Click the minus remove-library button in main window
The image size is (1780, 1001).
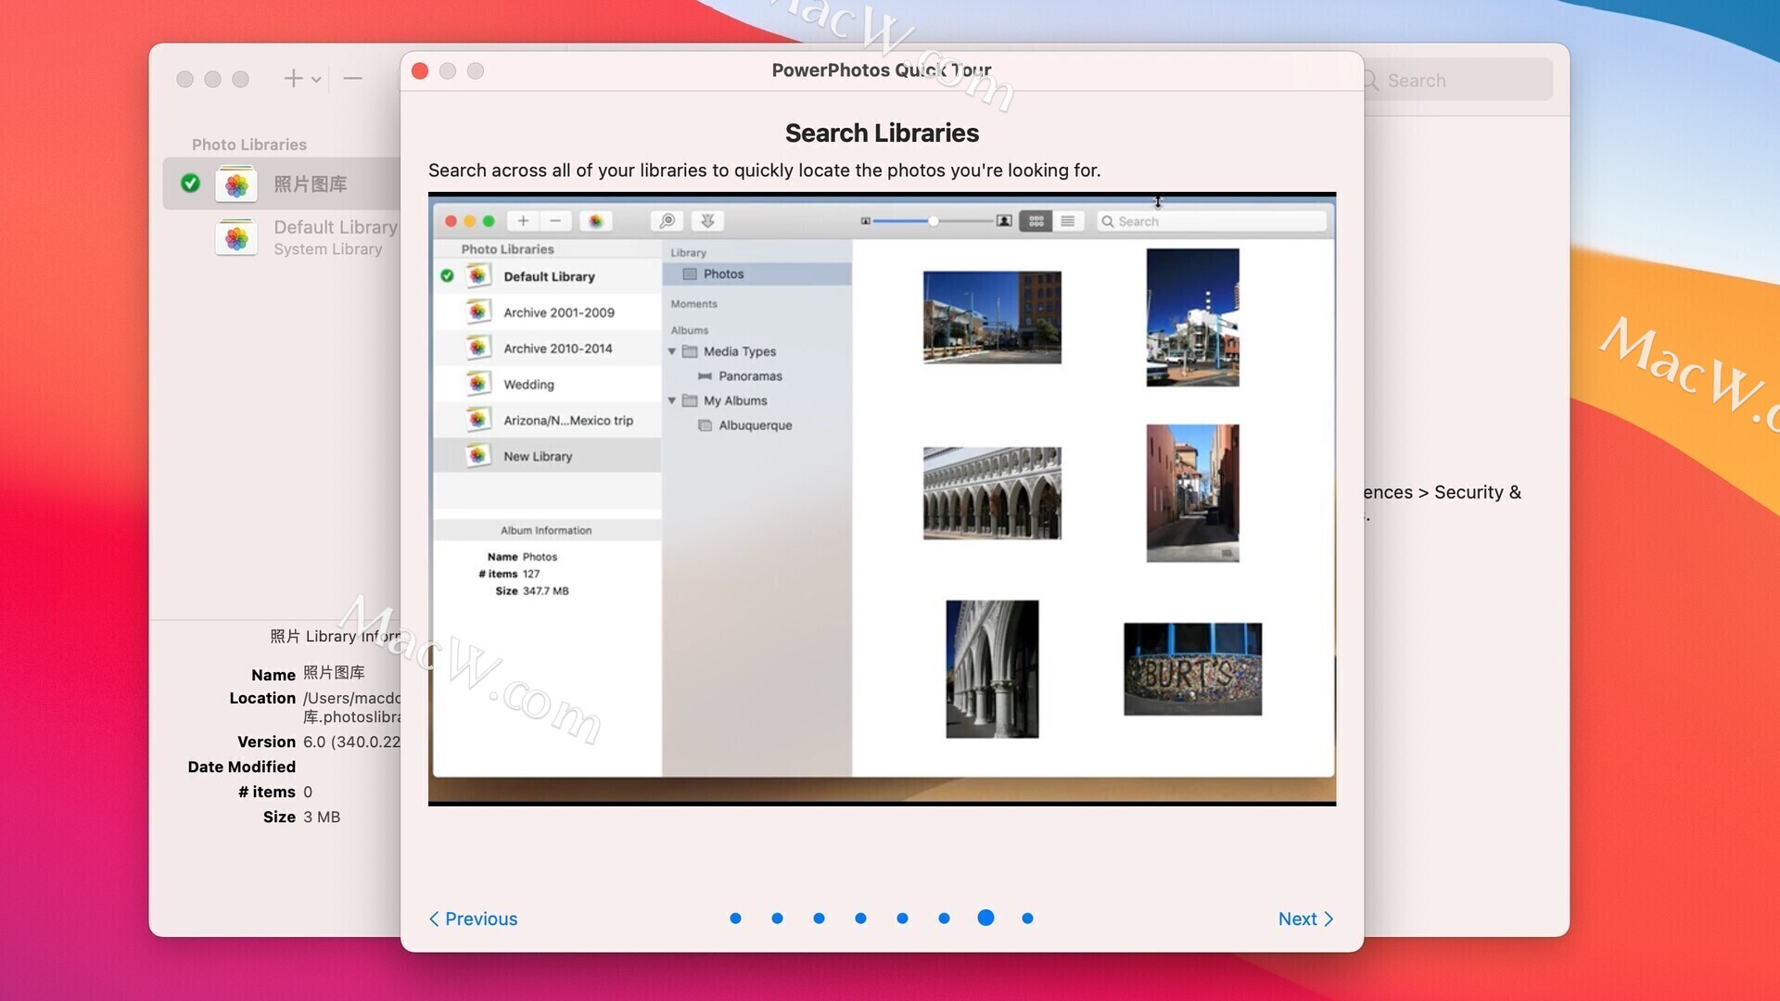coord(352,79)
